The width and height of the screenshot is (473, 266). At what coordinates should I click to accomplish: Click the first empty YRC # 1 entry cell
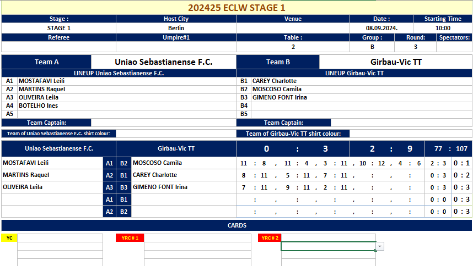click(x=197, y=238)
